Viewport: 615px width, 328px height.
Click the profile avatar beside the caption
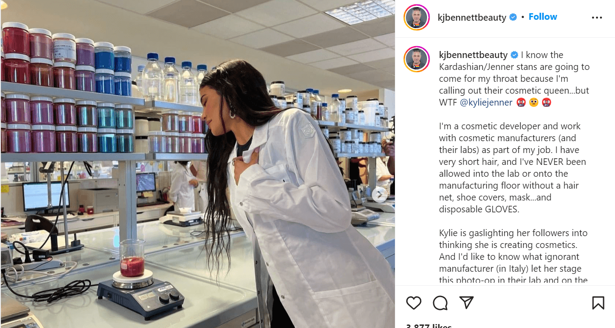point(416,58)
